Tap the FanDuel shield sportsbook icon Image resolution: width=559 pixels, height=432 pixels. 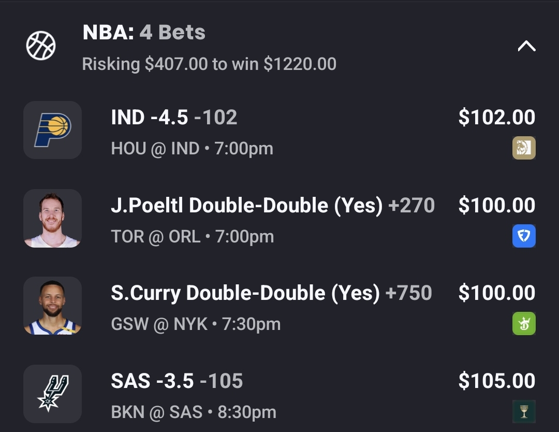point(524,236)
